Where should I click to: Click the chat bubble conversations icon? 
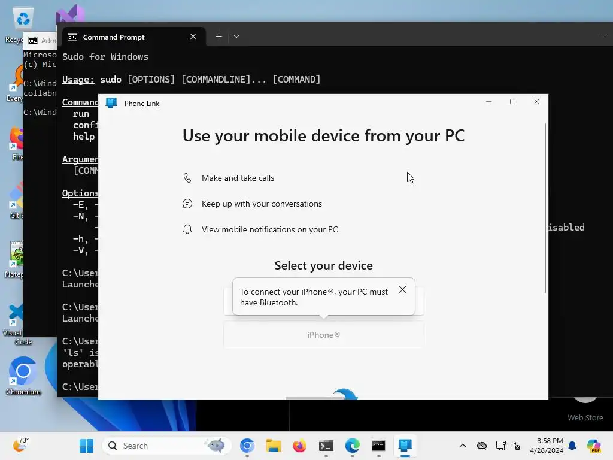(187, 204)
